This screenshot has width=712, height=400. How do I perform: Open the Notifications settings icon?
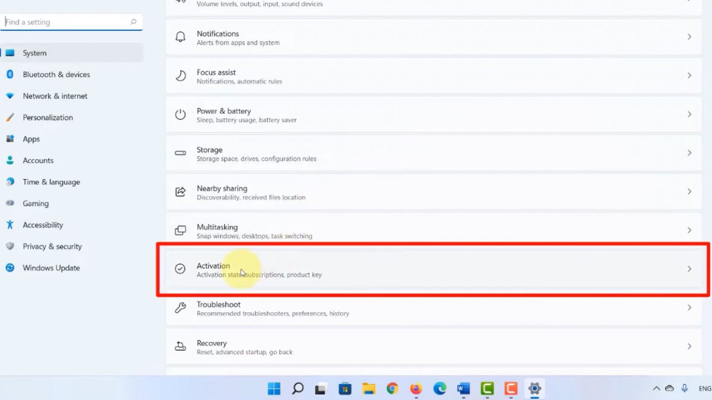[180, 37]
